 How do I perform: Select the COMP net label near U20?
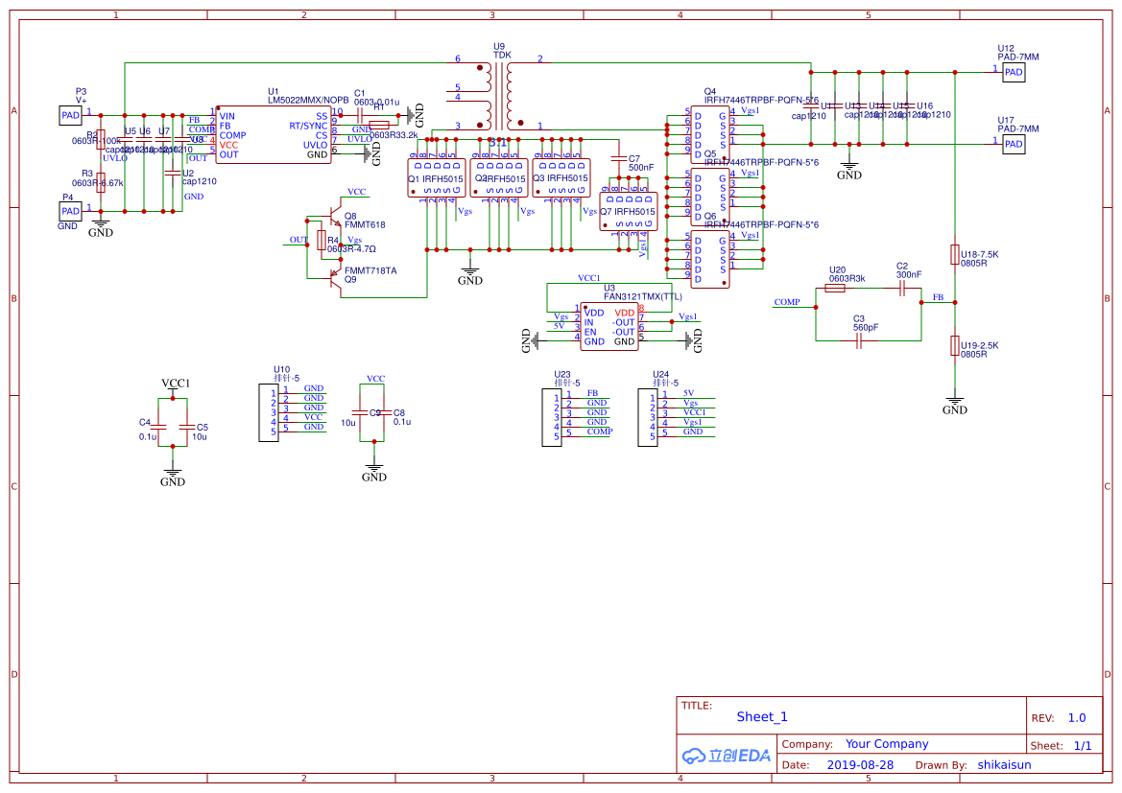(786, 302)
